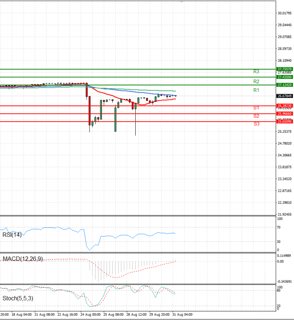
Task: Click the 24.78020 price axis value
Action: [x=285, y=143]
